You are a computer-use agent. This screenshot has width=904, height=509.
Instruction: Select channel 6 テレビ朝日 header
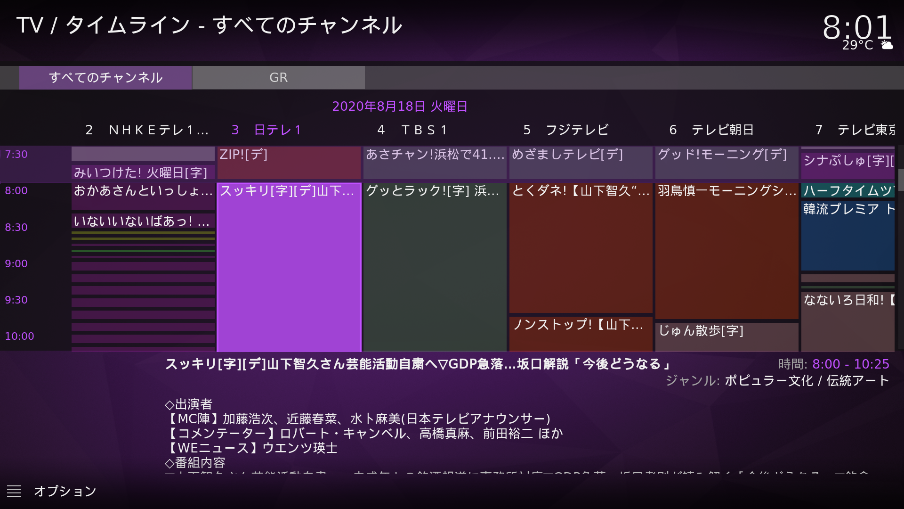[712, 130]
